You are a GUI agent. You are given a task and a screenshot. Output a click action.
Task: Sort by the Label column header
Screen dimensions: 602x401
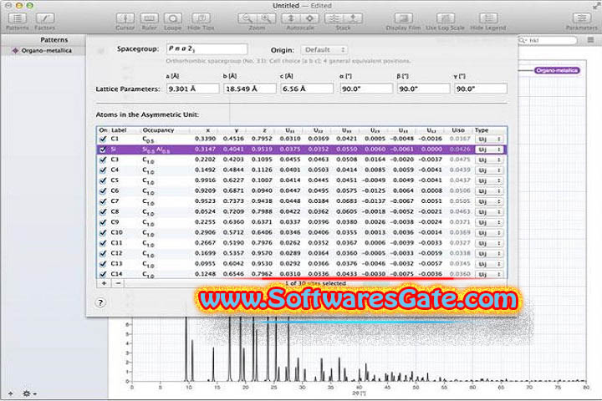pos(119,130)
